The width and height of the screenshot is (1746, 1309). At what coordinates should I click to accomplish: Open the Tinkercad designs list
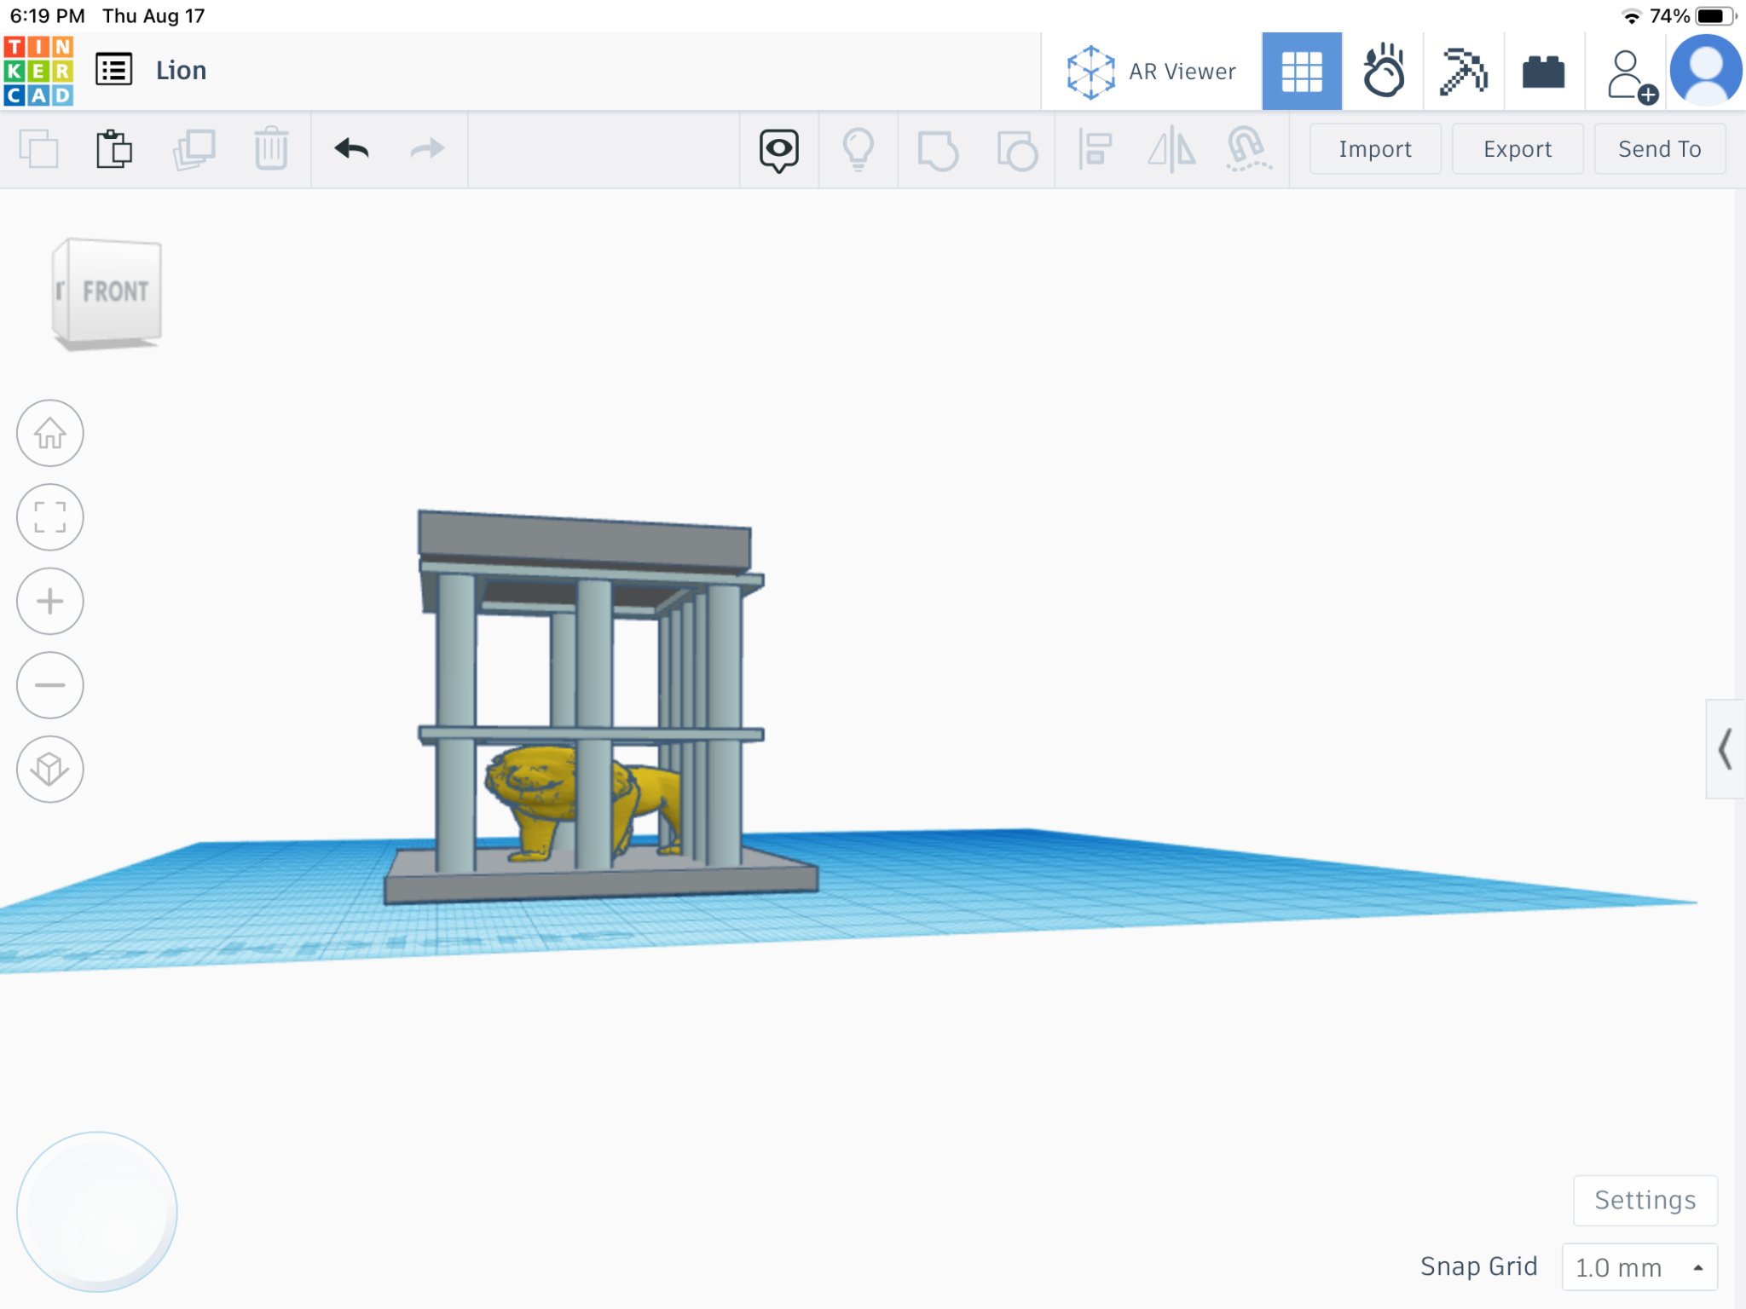point(115,69)
